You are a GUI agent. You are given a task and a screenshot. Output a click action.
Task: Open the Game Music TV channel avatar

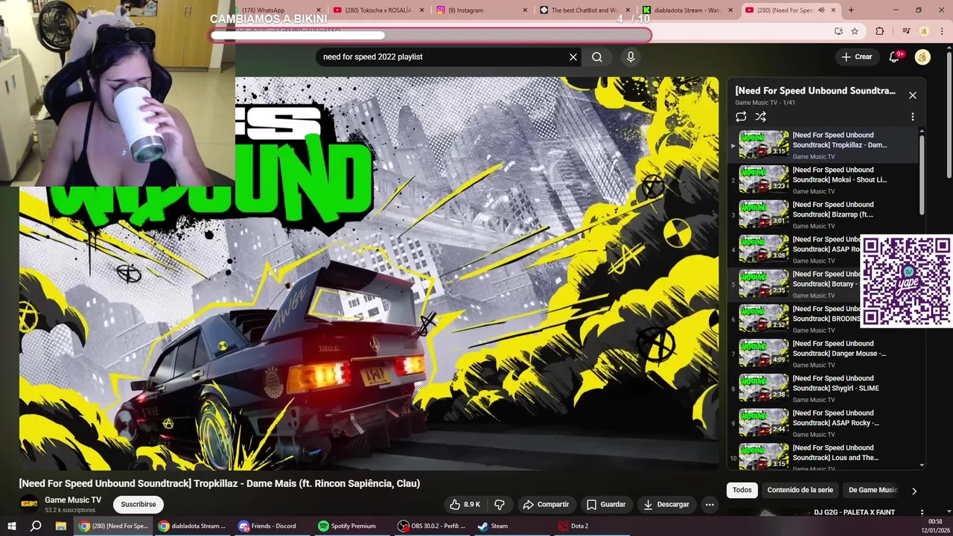29,504
